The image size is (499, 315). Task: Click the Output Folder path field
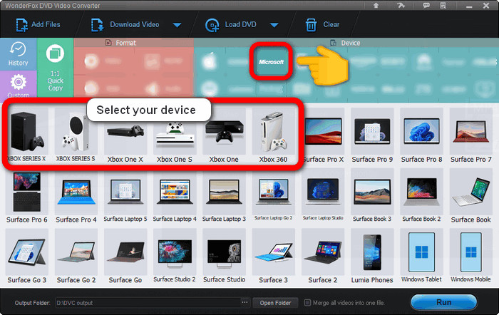pyautogui.click(x=148, y=303)
